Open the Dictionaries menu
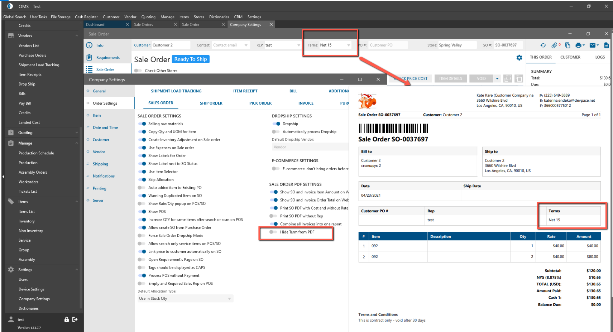Screen dimensions: 613x332 tap(219, 17)
